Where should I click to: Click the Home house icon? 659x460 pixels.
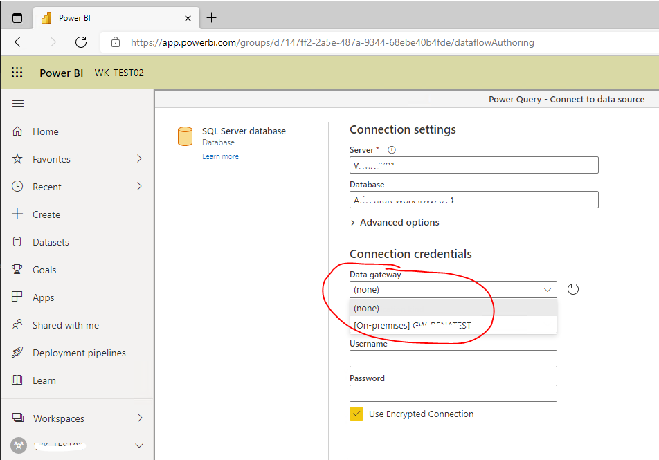17,131
